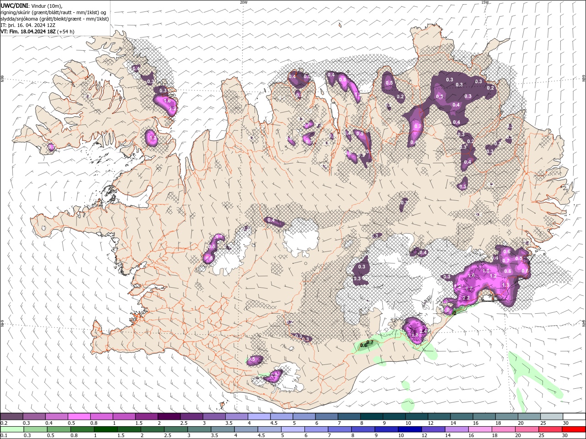586x439 pixels.
Task: Pick lower legend row swatch between 12 and 14
Action: (433, 429)
